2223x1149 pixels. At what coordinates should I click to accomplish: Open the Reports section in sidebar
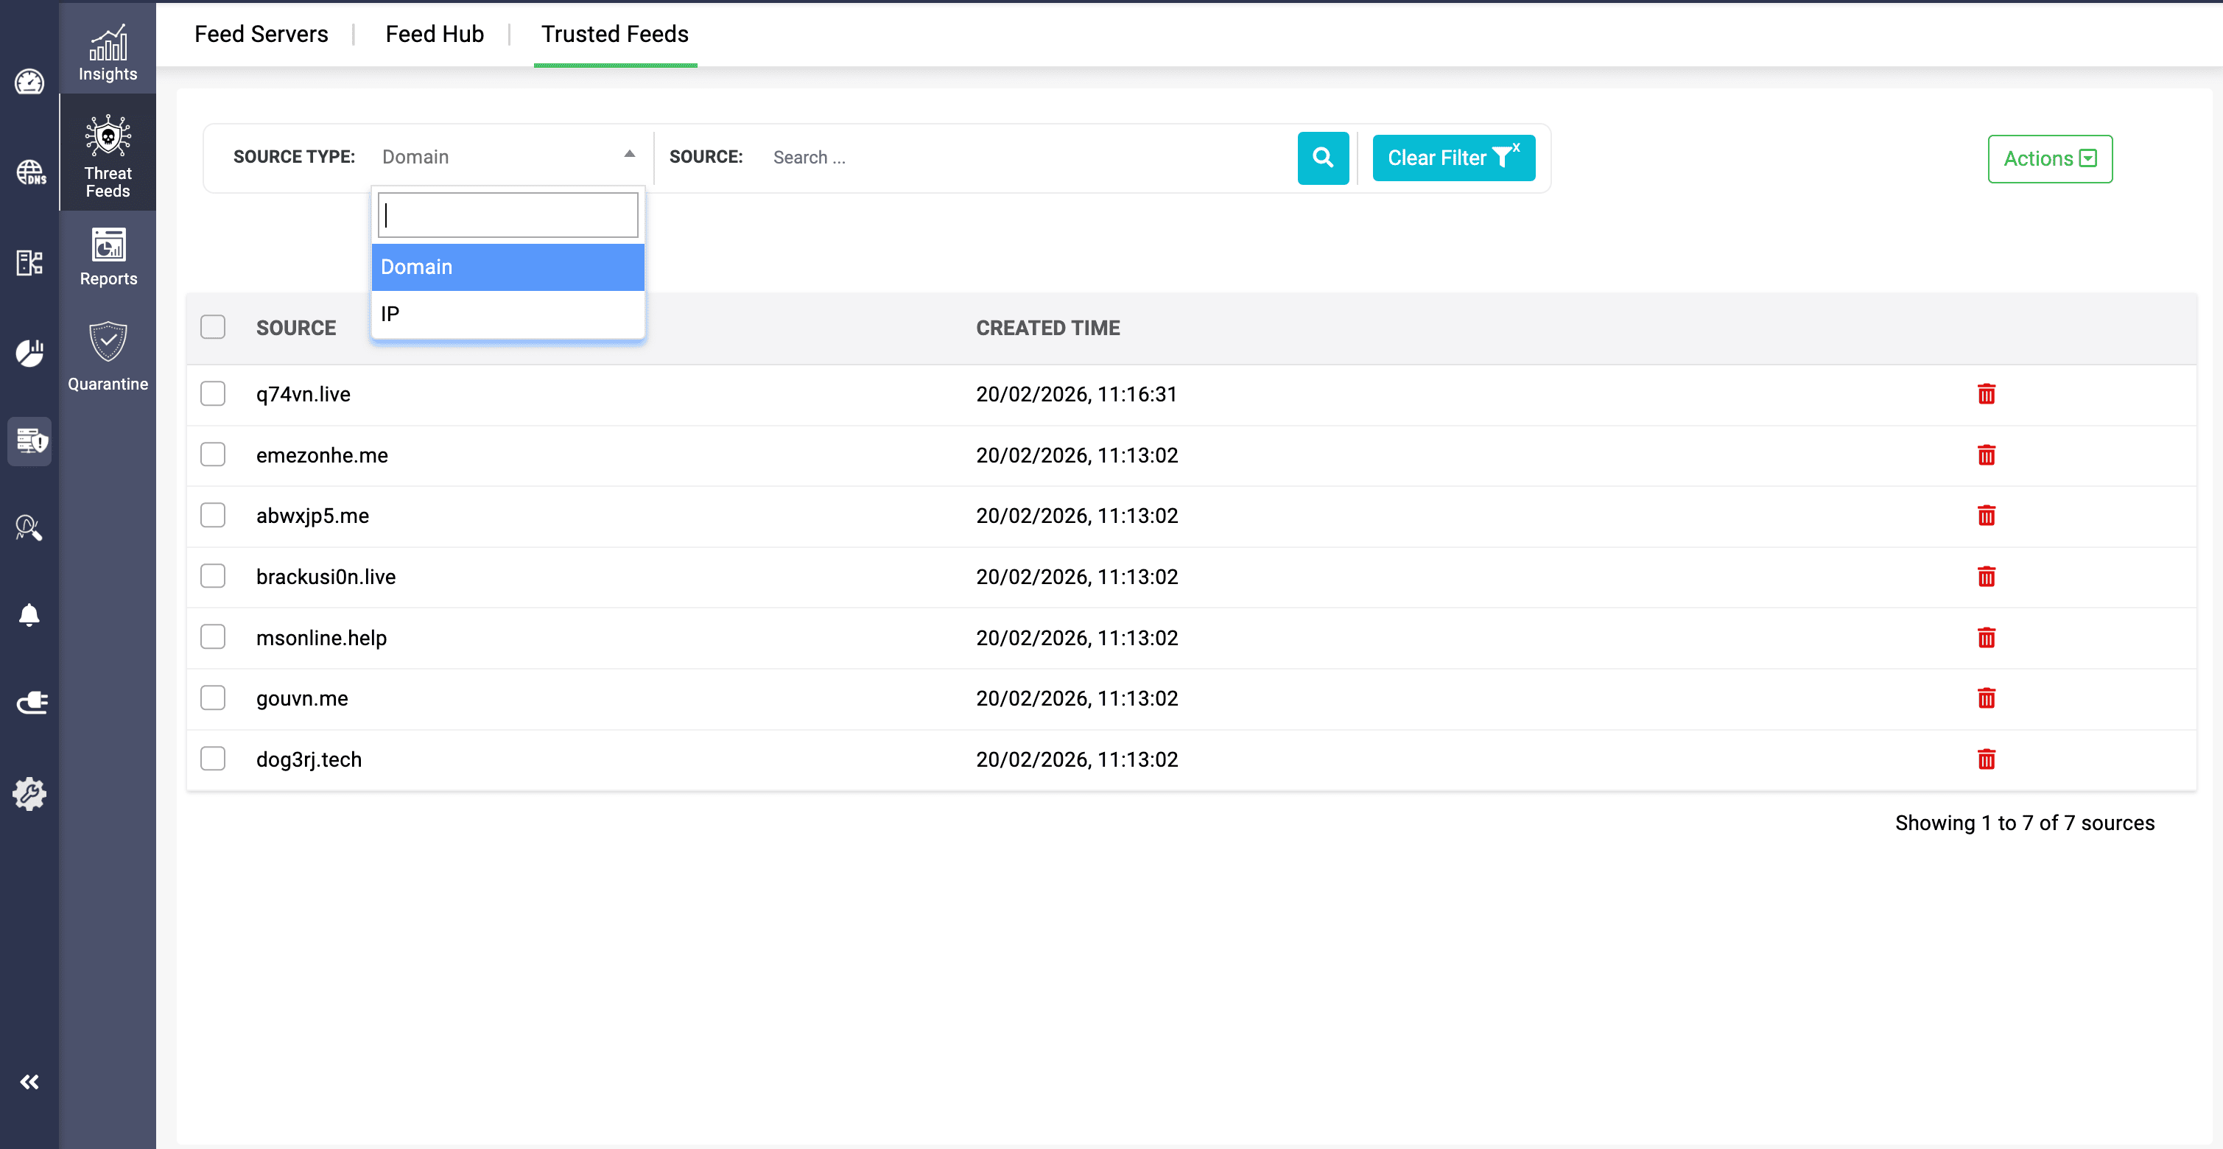pyautogui.click(x=108, y=257)
